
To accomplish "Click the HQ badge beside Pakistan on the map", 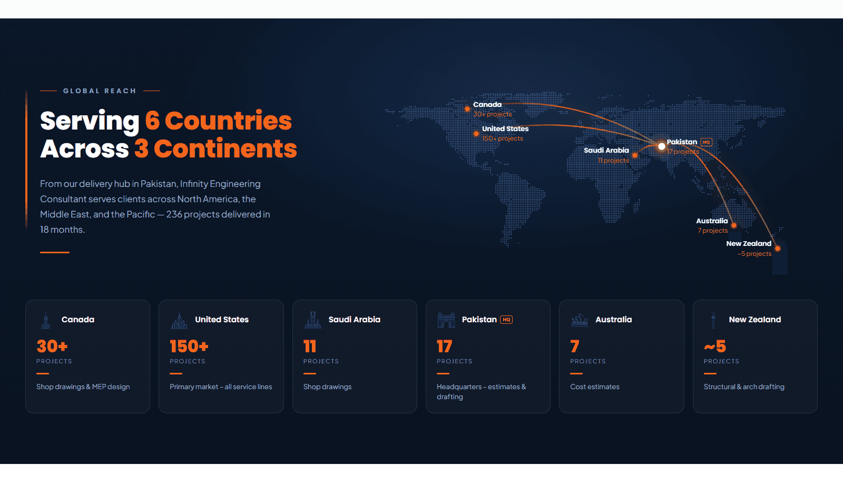I will [706, 142].
